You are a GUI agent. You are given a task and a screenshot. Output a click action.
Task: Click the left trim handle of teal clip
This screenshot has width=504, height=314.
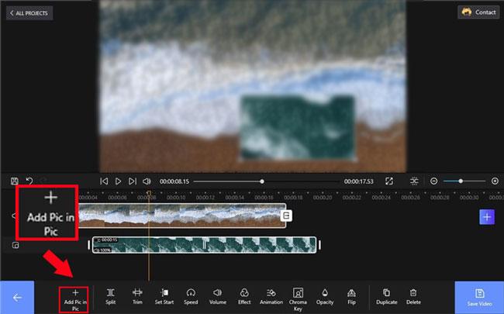(89, 245)
